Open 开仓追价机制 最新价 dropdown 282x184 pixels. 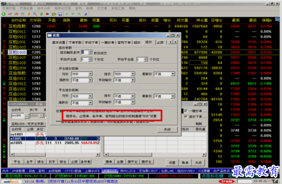(x=164, y=74)
